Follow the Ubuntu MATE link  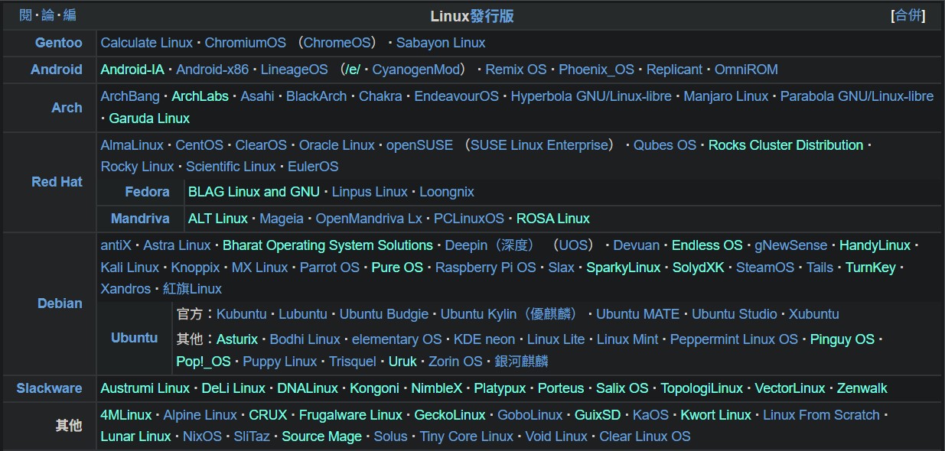pyautogui.click(x=637, y=314)
